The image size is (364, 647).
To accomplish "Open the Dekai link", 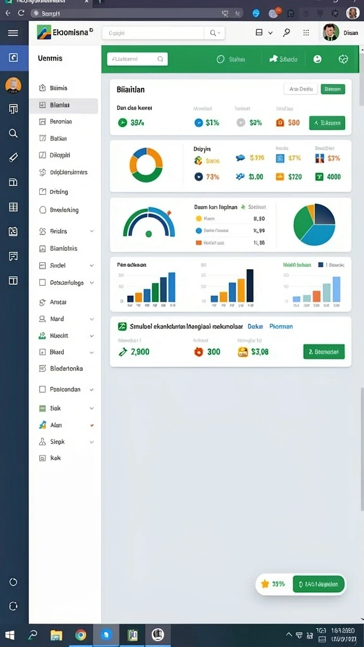I will pos(255,326).
